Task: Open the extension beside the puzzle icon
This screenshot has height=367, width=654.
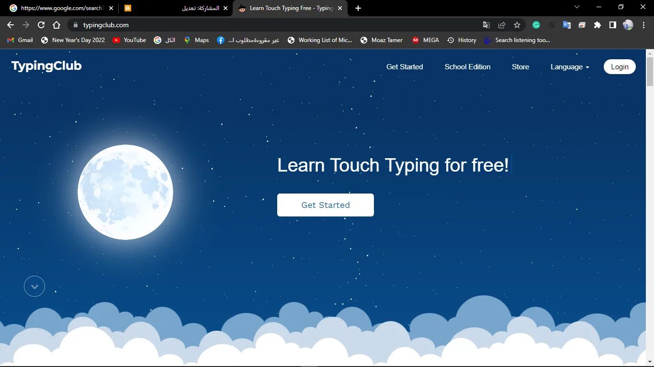Action: click(582, 25)
